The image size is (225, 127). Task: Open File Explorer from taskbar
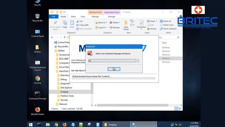point(48,125)
